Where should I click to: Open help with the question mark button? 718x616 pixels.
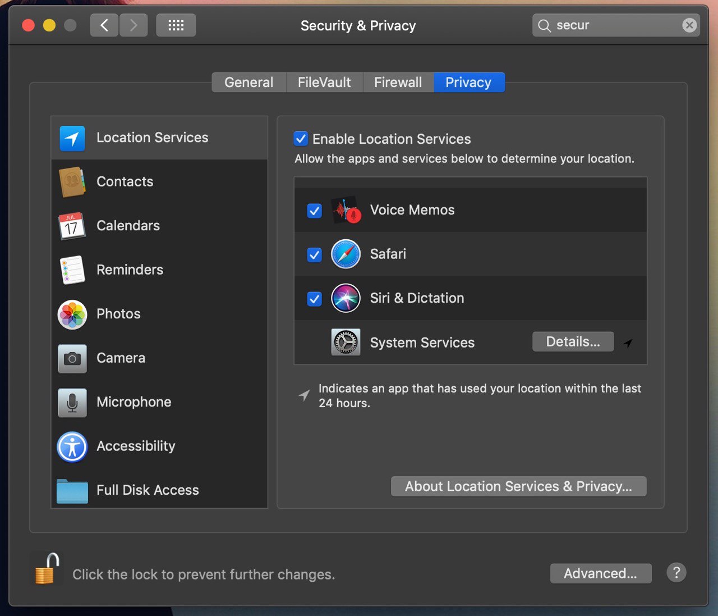coord(676,573)
